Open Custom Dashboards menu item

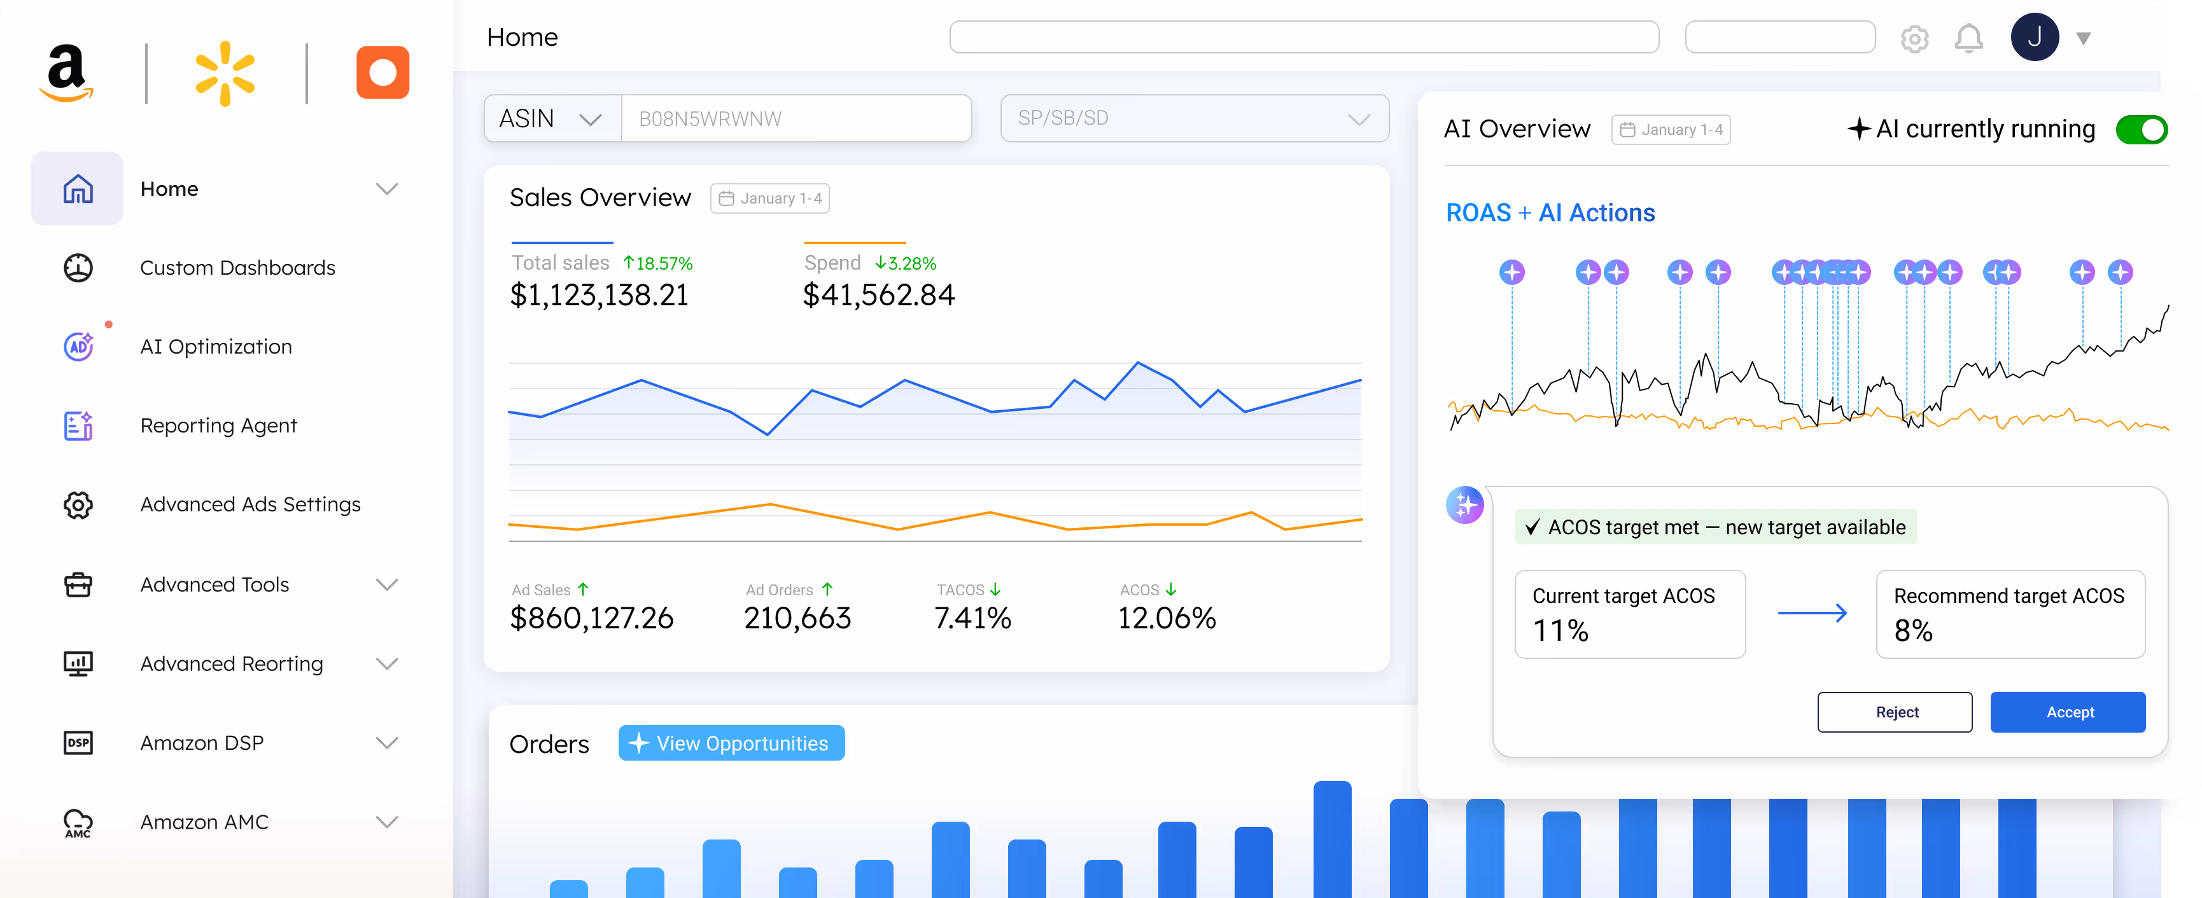click(x=237, y=268)
